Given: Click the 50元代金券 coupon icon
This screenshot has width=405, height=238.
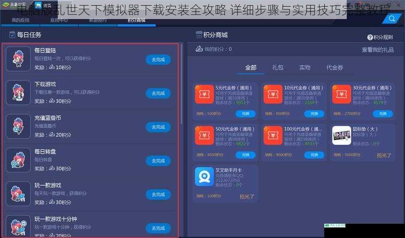Looking at the screenshot, I should (204, 135).
